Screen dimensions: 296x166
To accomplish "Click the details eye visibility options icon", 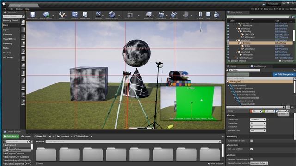I will pos(292,107).
